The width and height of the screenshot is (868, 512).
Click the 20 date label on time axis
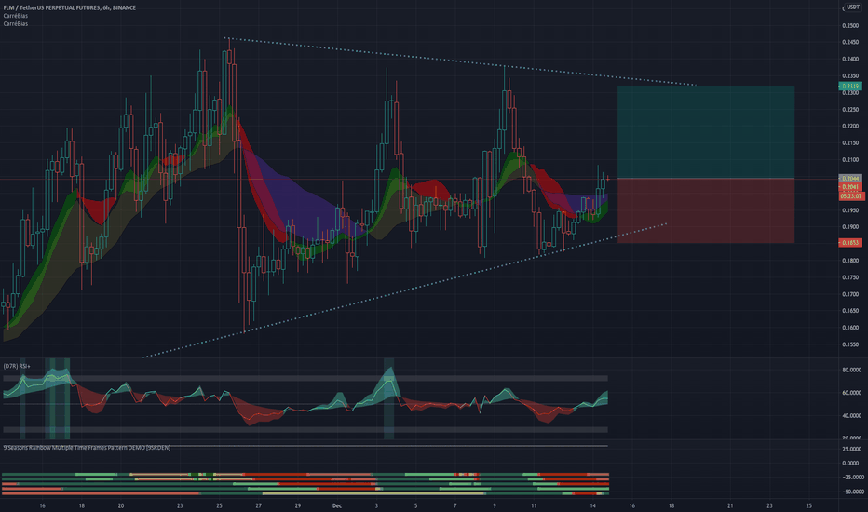(121, 505)
